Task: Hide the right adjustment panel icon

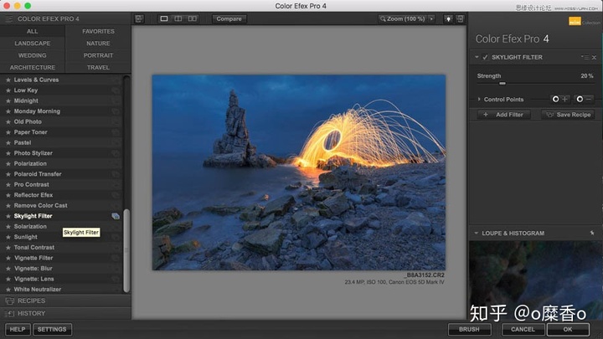Action: (460, 18)
